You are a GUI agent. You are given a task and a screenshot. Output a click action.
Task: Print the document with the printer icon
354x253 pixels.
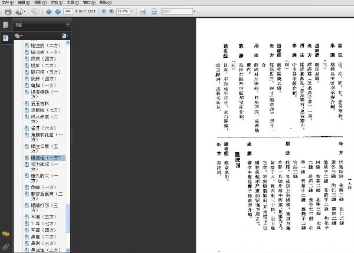click(x=8, y=11)
